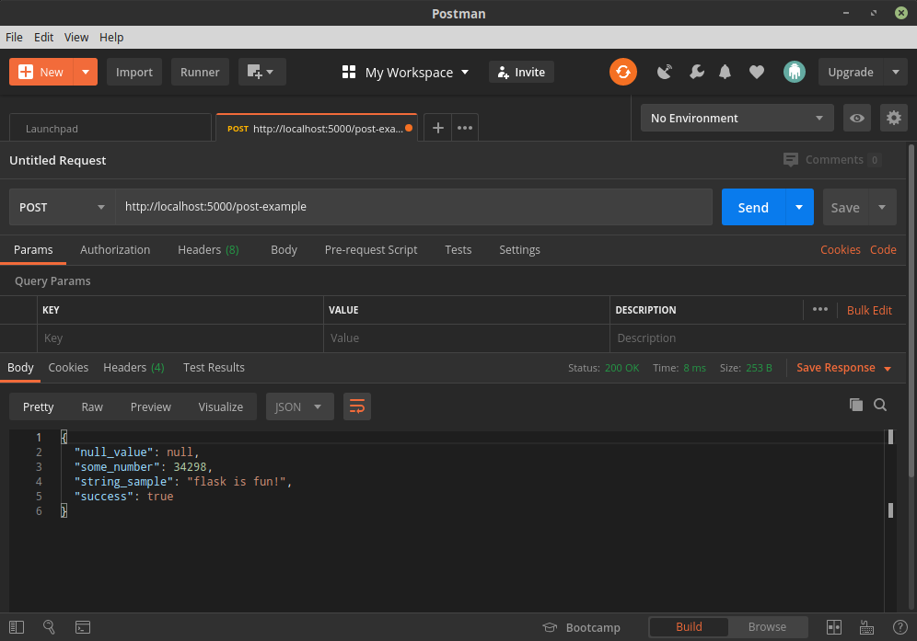Screen dimensions: 917x641
Task: Copy the response body with the copy icon
Action: [x=855, y=405]
